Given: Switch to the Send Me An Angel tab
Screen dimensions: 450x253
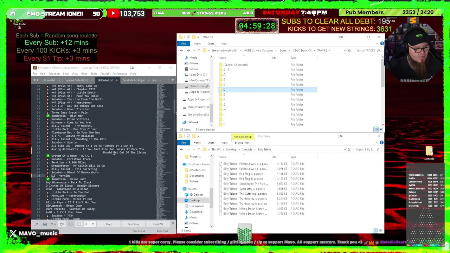Looking at the screenshot, I should pos(134,80).
